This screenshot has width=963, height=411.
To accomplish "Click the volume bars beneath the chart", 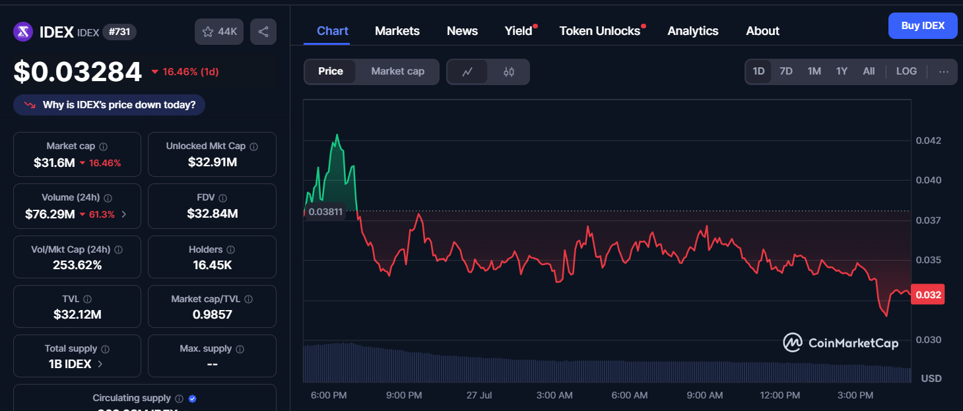I will pos(607,364).
